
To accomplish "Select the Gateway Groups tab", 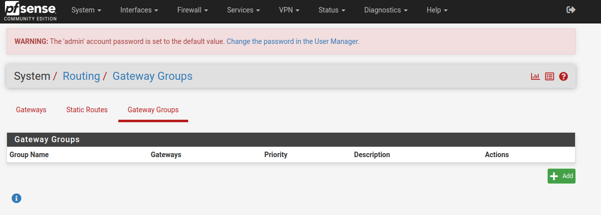I will pyautogui.click(x=153, y=110).
